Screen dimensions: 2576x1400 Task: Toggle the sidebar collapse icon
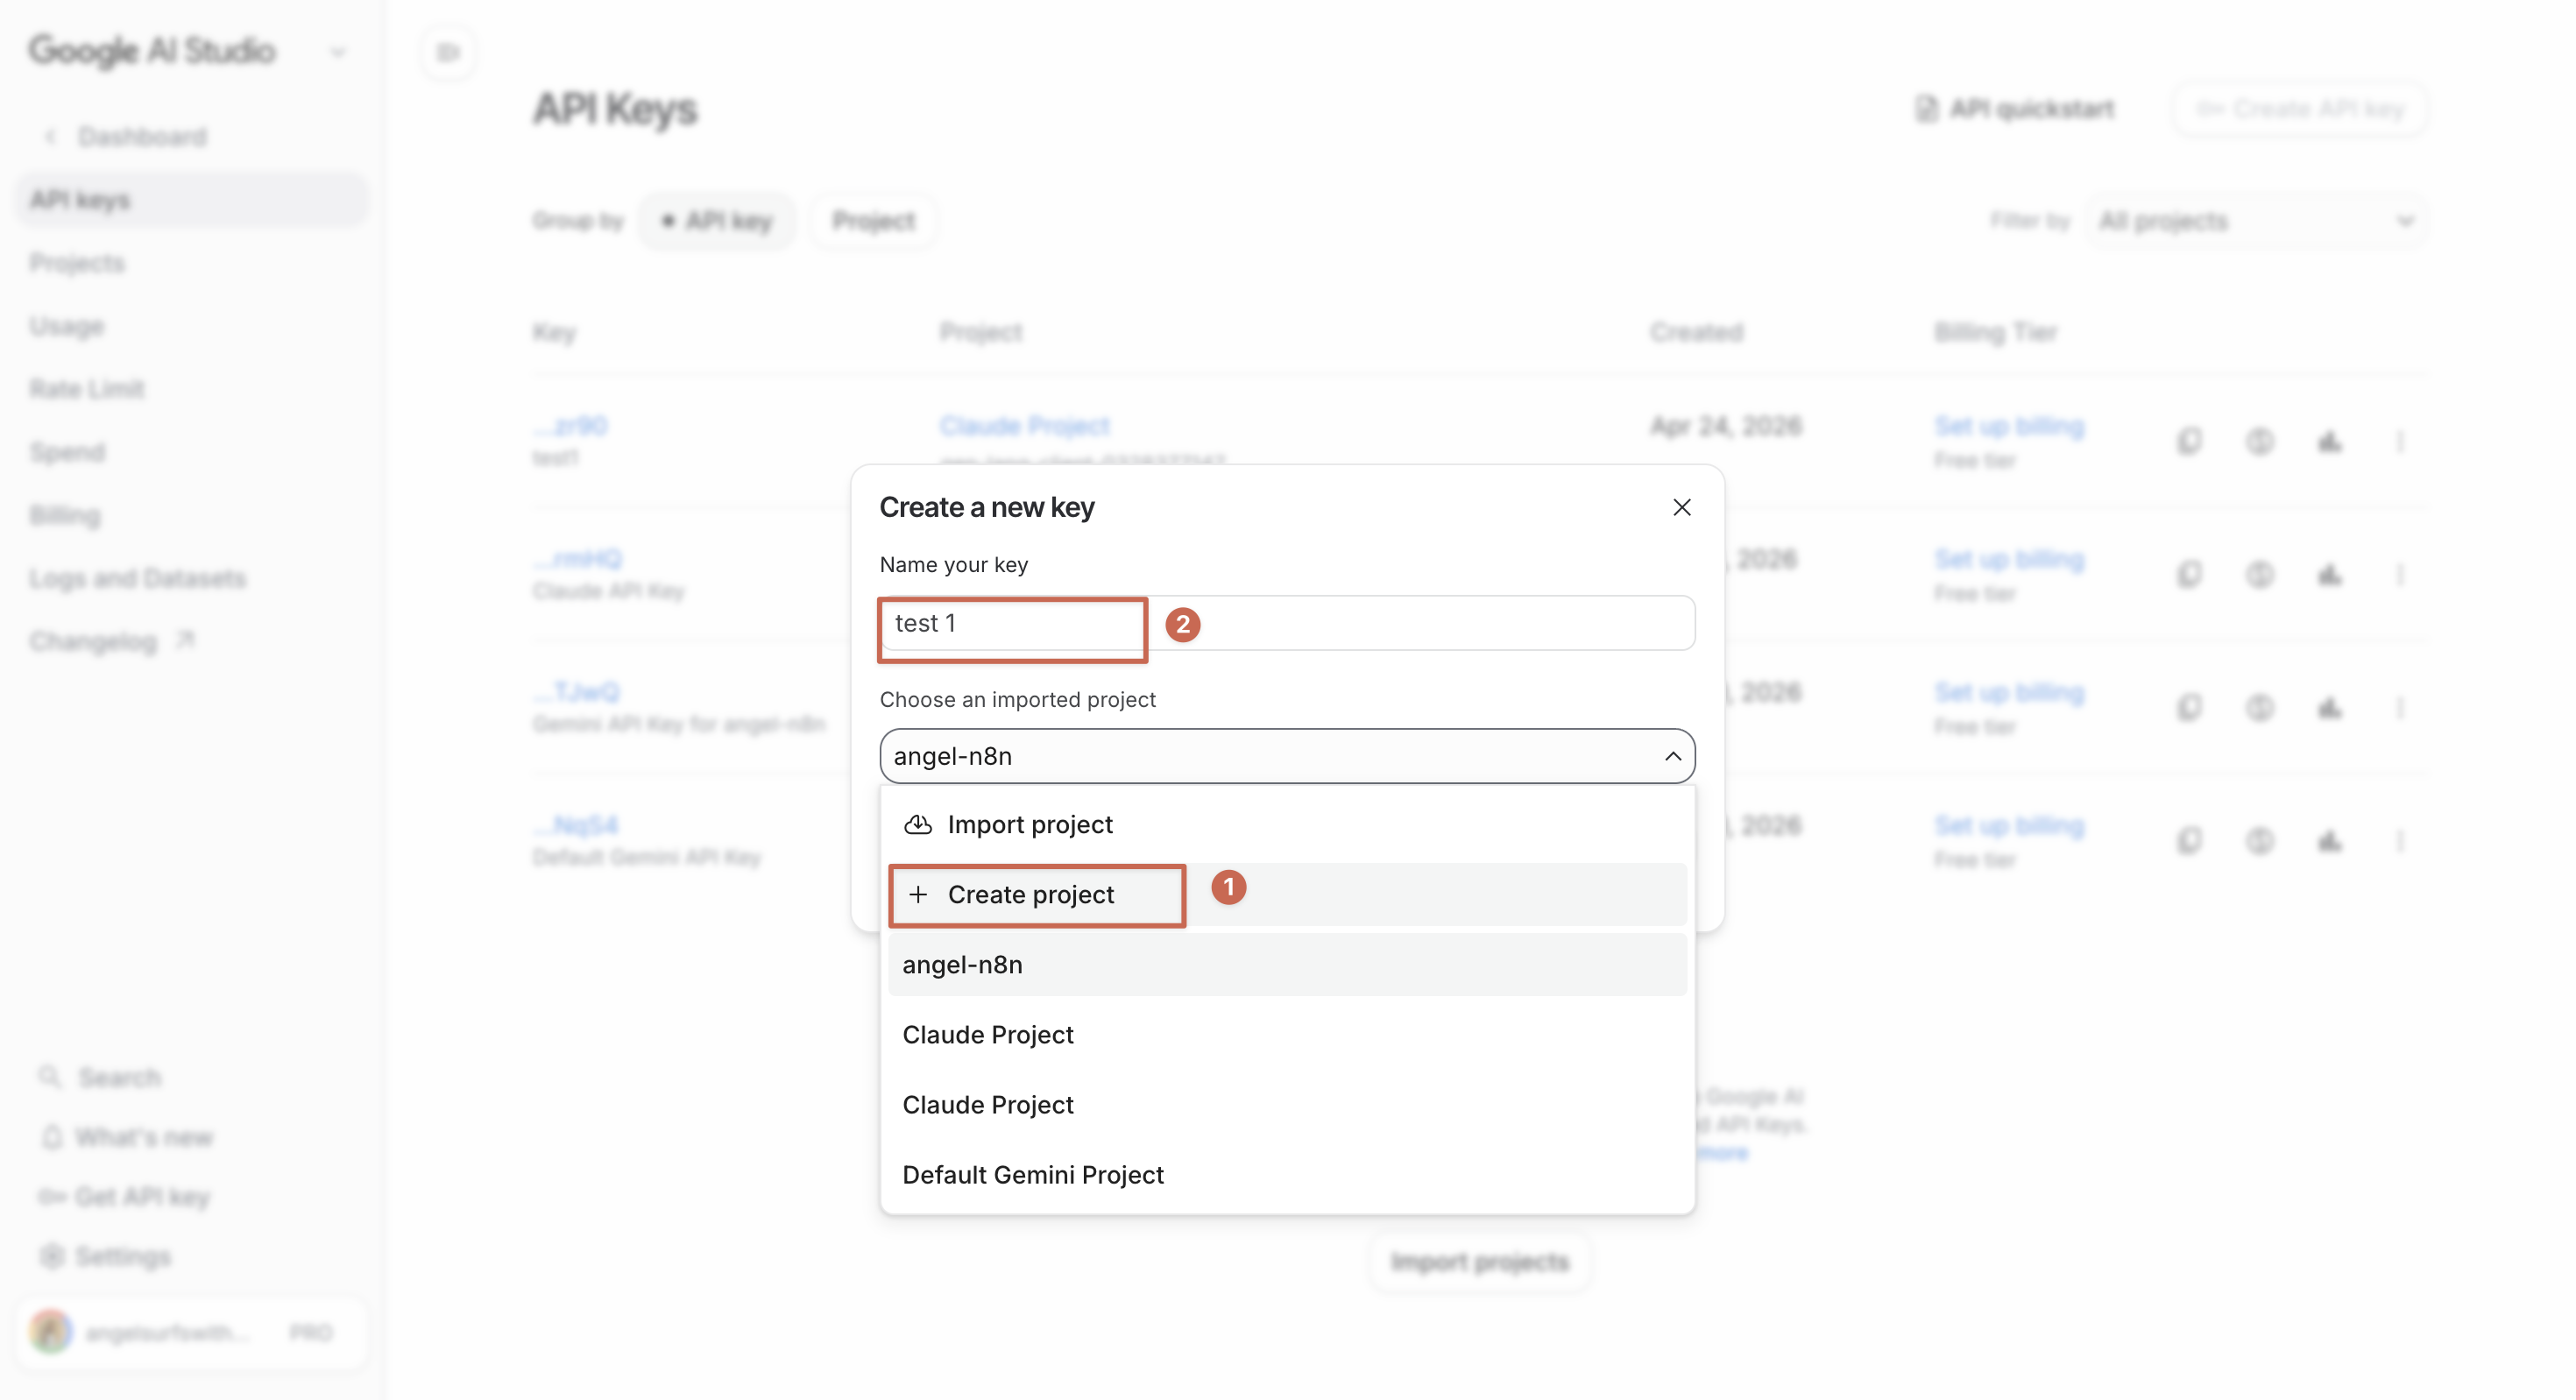pos(448,52)
